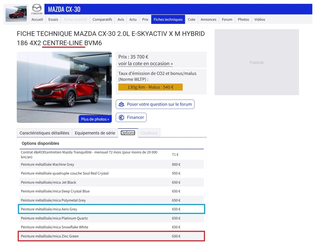The width and height of the screenshot is (316, 250).
Task: Select the Options tab
Action: click(x=128, y=133)
